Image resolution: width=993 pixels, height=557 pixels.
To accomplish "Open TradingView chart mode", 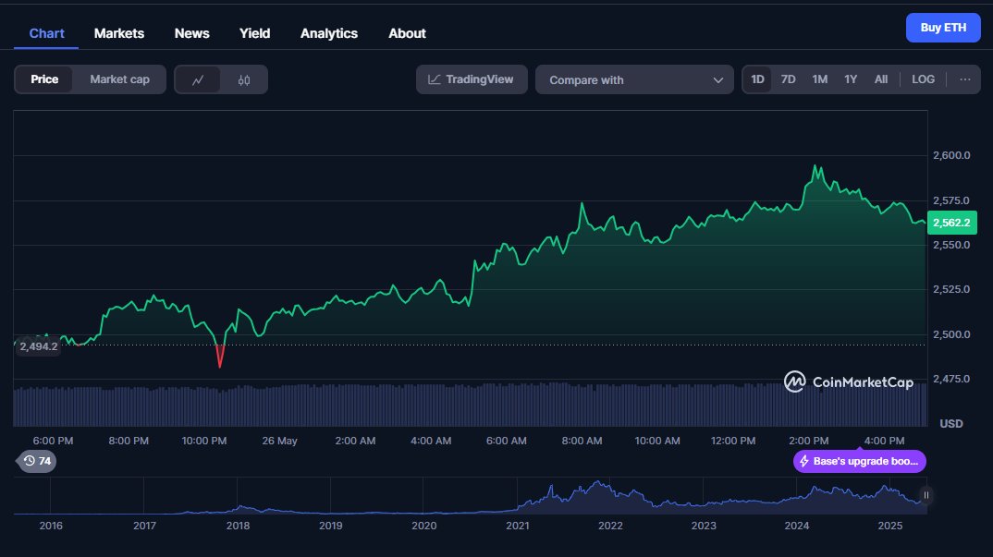I will pyautogui.click(x=471, y=79).
